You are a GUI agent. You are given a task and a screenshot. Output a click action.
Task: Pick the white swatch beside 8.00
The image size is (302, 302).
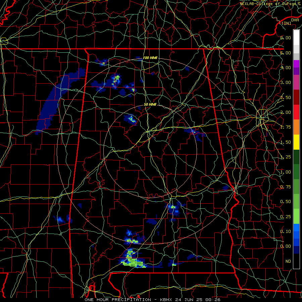(296, 38)
